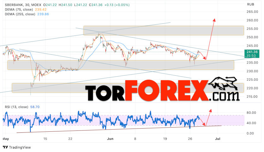
Task: Click the 225.00 price axis label
Action: tap(252, 79)
